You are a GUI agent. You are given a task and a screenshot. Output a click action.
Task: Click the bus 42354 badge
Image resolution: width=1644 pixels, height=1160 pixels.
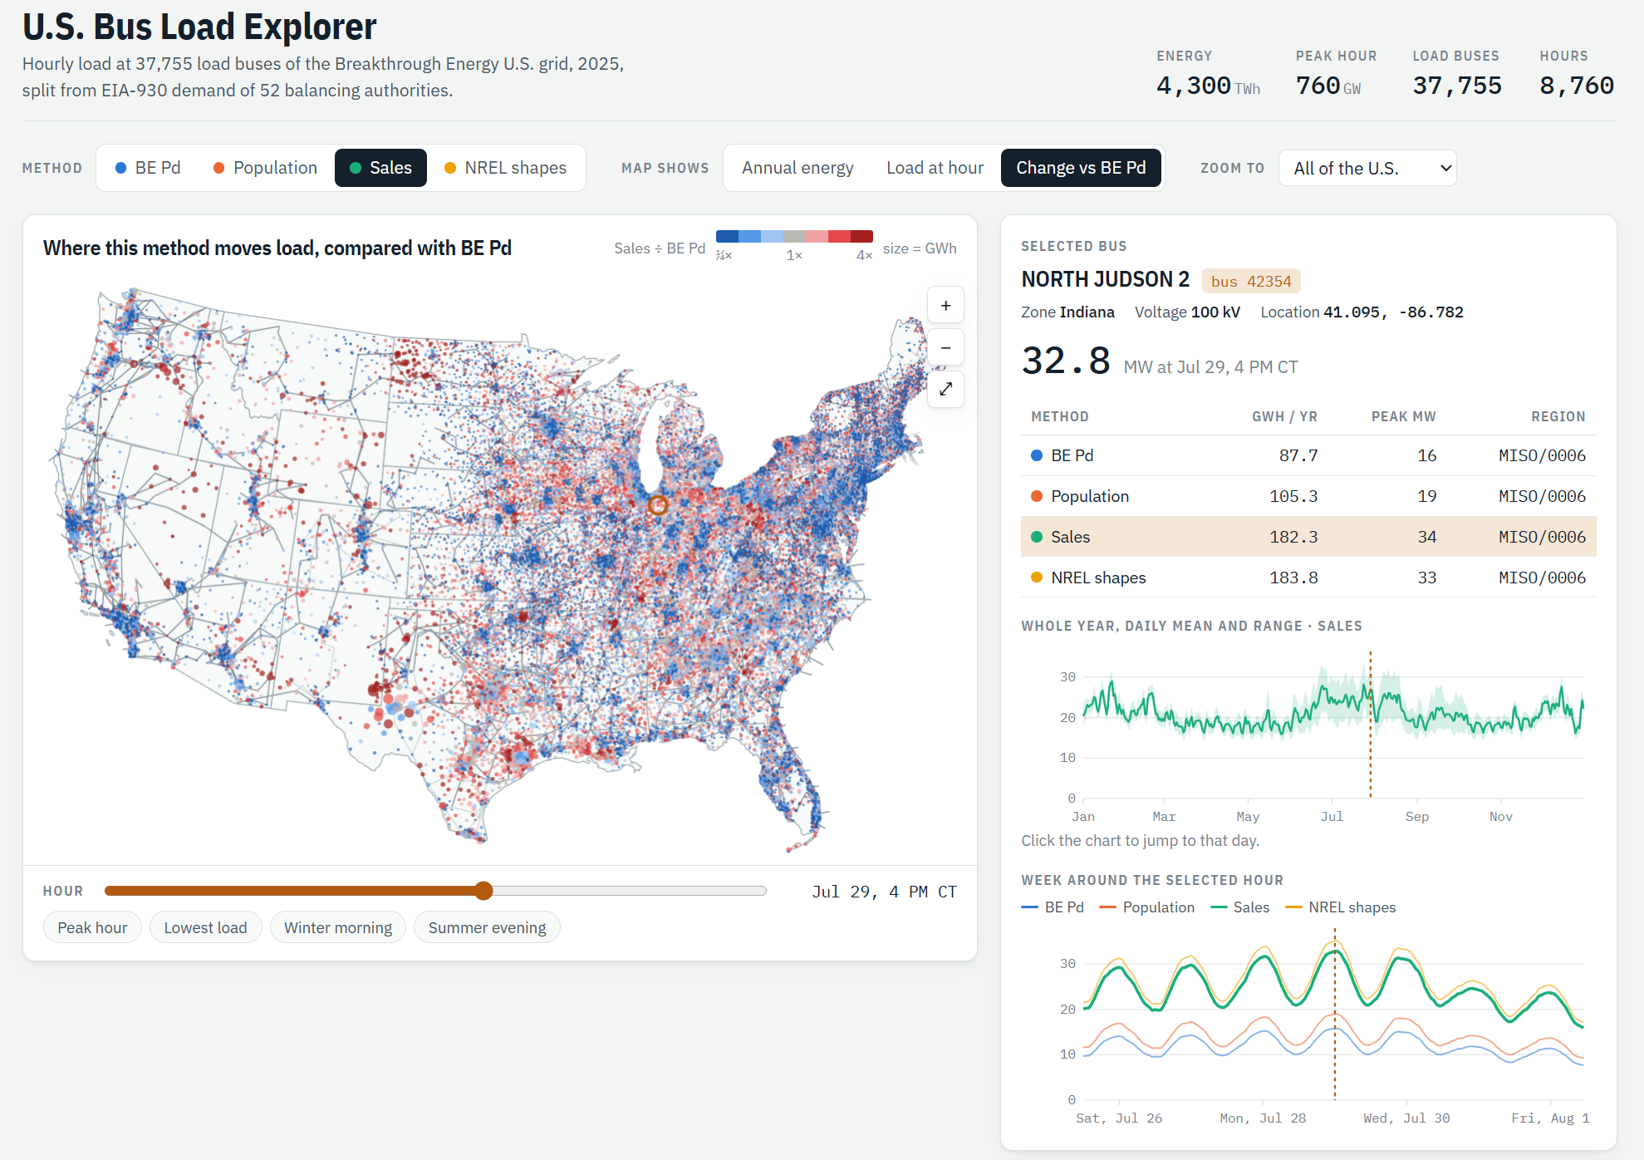click(1251, 281)
